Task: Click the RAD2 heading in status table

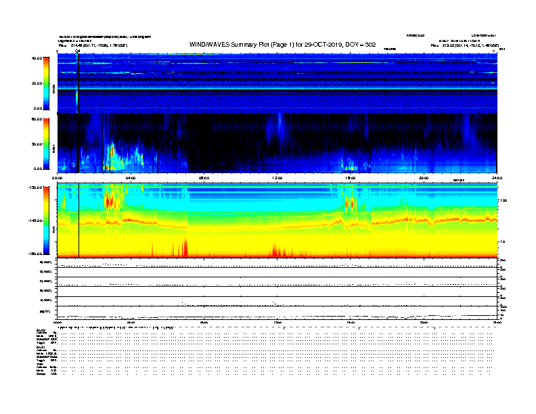Action: coord(41,330)
